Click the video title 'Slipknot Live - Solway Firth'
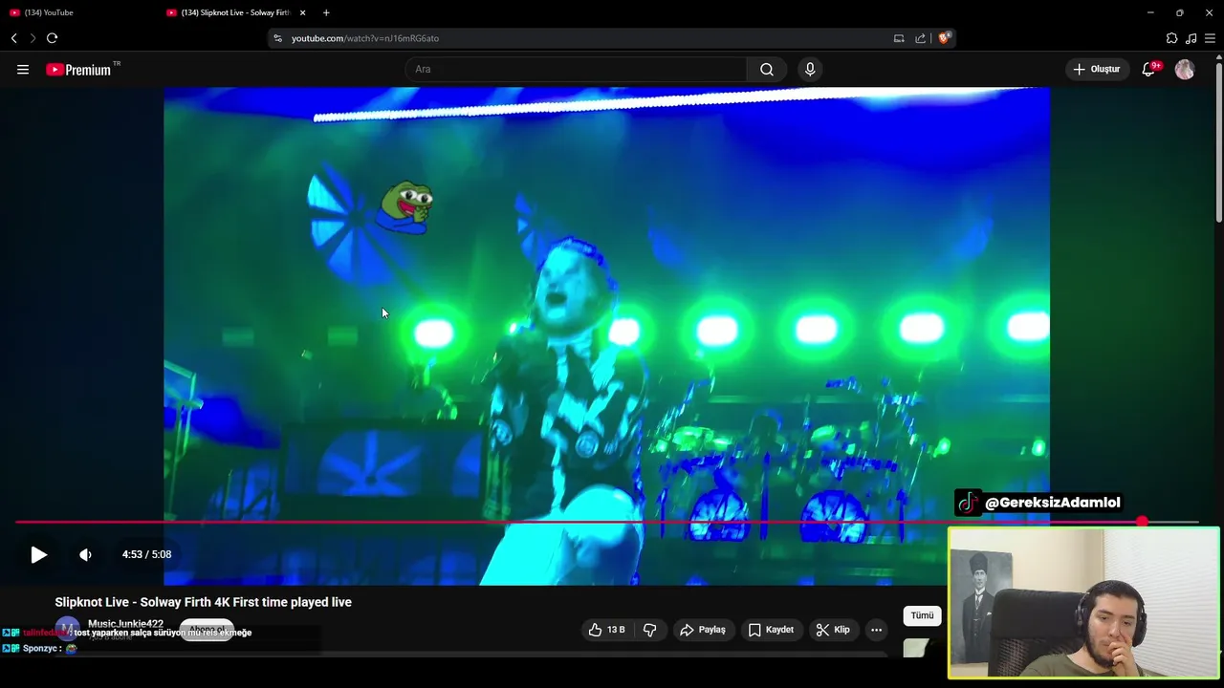The image size is (1224, 688). pyautogui.click(x=203, y=602)
